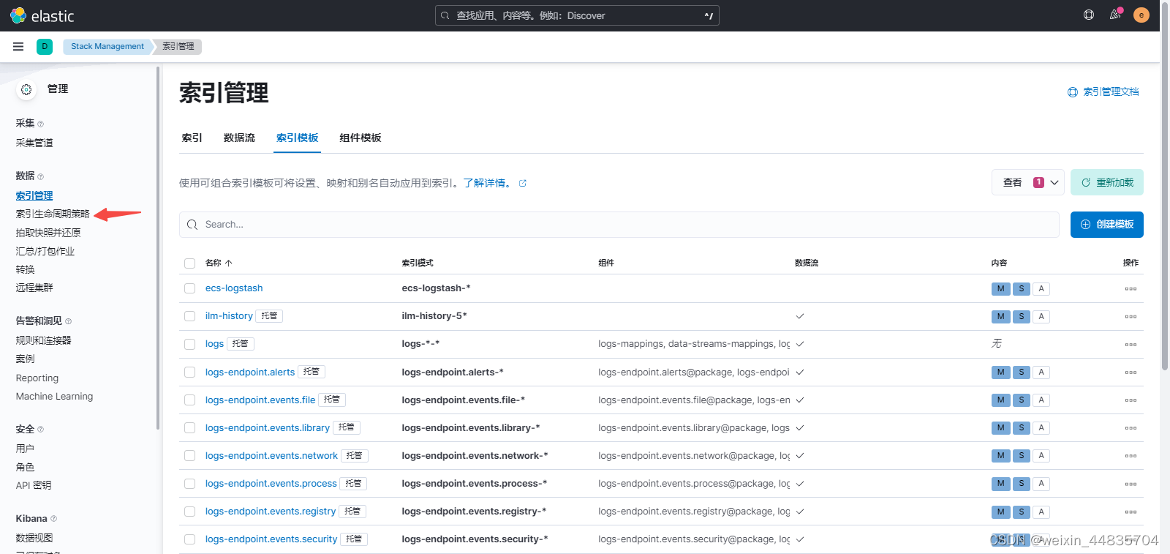Click the info icon next to Kibana
The height and width of the screenshot is (554, 1170).
coord(53,519)
